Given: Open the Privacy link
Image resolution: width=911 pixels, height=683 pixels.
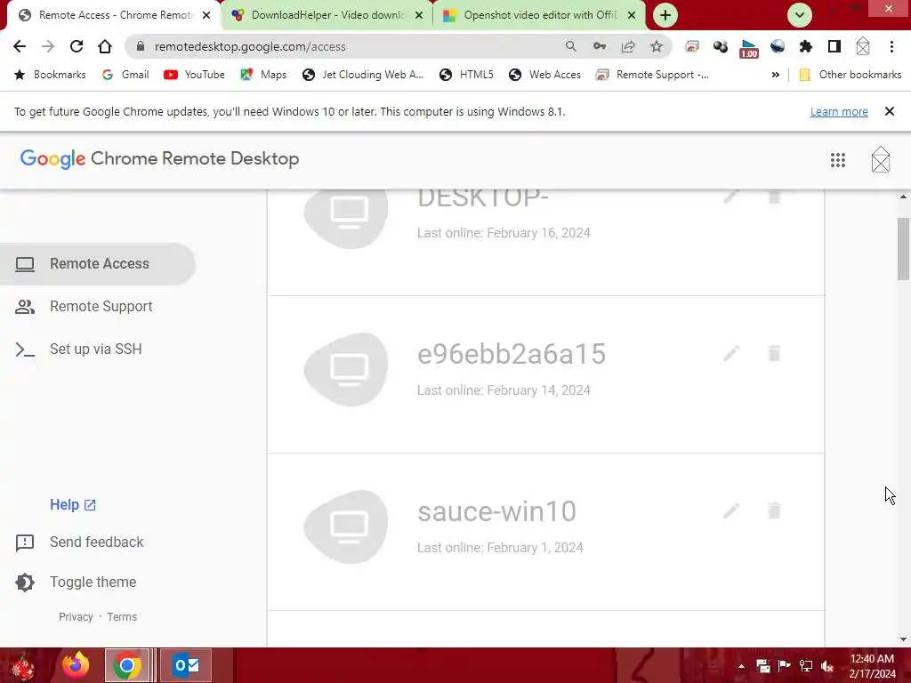Looking at the screenshot, I should click(x=76, y=617).
